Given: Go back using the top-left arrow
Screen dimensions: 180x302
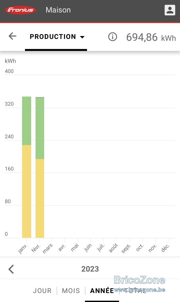Looking at the screenshot, I should pos(13,36).
